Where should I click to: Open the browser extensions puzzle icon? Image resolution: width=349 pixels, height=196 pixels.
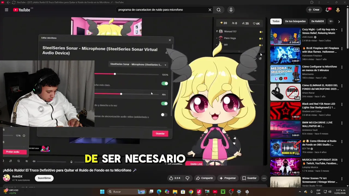click(x=312, y=2)
